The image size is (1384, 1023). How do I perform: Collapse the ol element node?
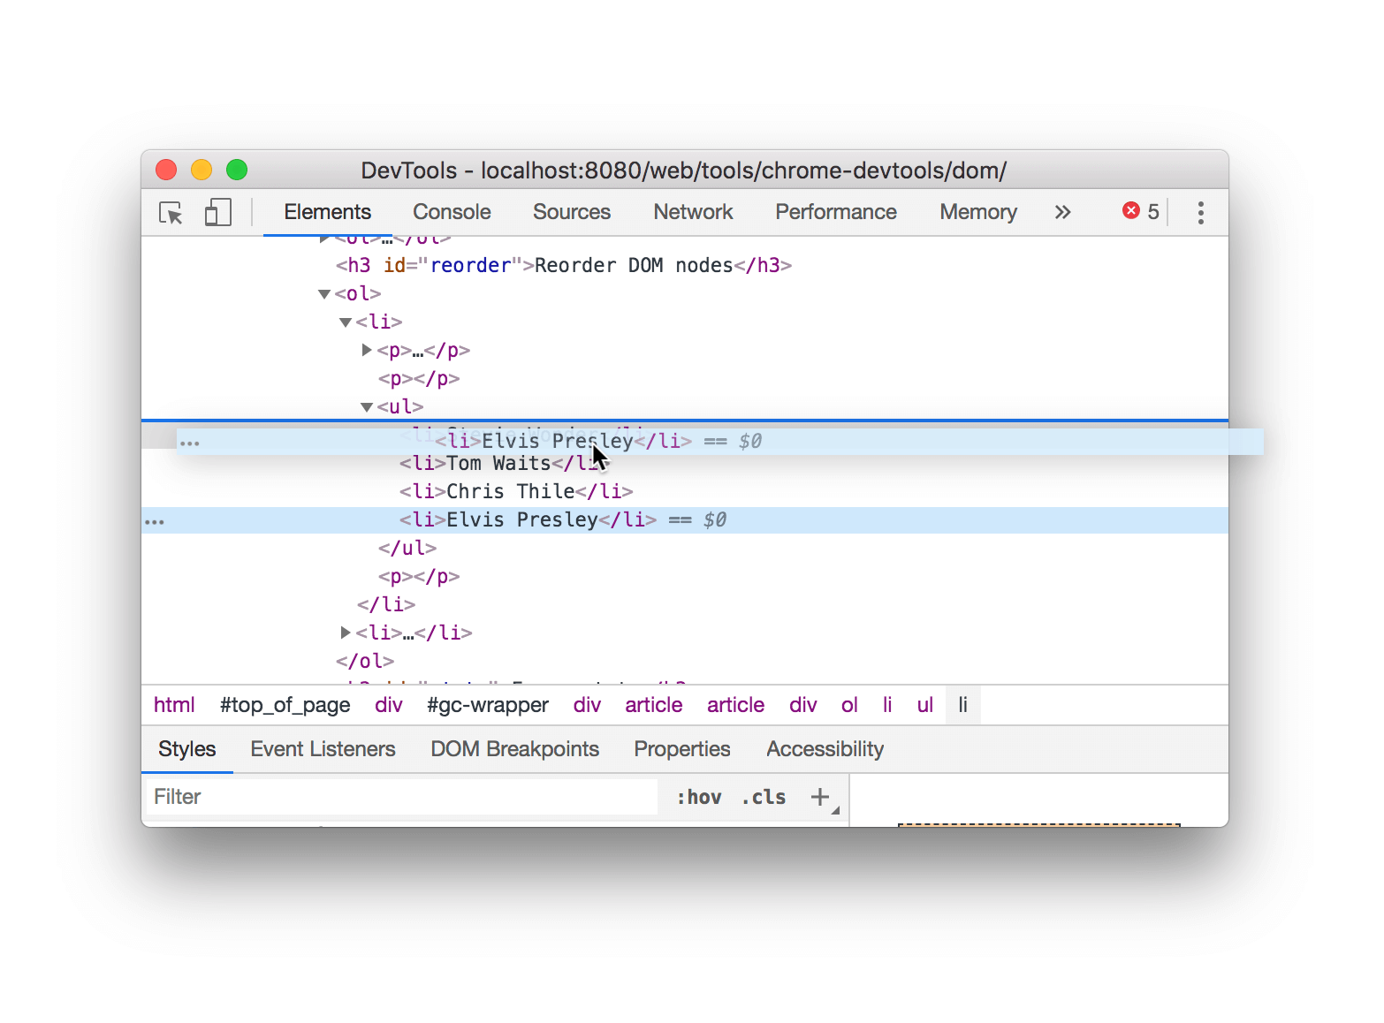click(x=323, y=293)
